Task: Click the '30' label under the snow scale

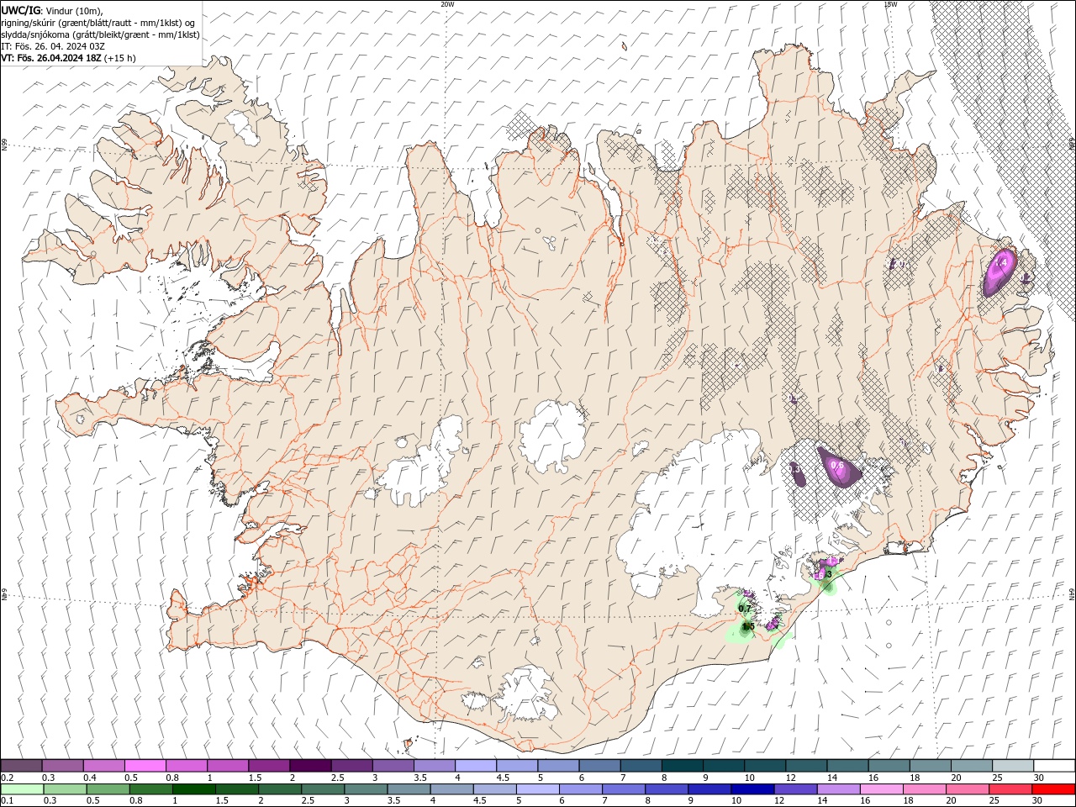Action: pyautogui.click(x=1039, y=778)
